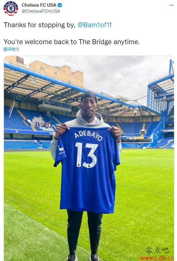Image resolution: width=177 pixels, height=261 pixels.
Task: Click the man's black pants in the photo
Action: [85, 231]
